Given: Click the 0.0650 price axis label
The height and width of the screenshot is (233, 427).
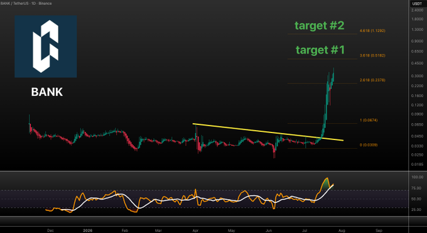Looking at the screenshot, I should pyautogui.click(x=417, y=124).
